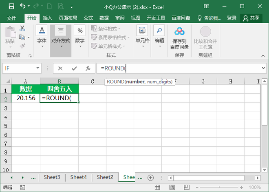
Task: Click in the formula bar text =ROUND(
Action: tap(113, 68)
